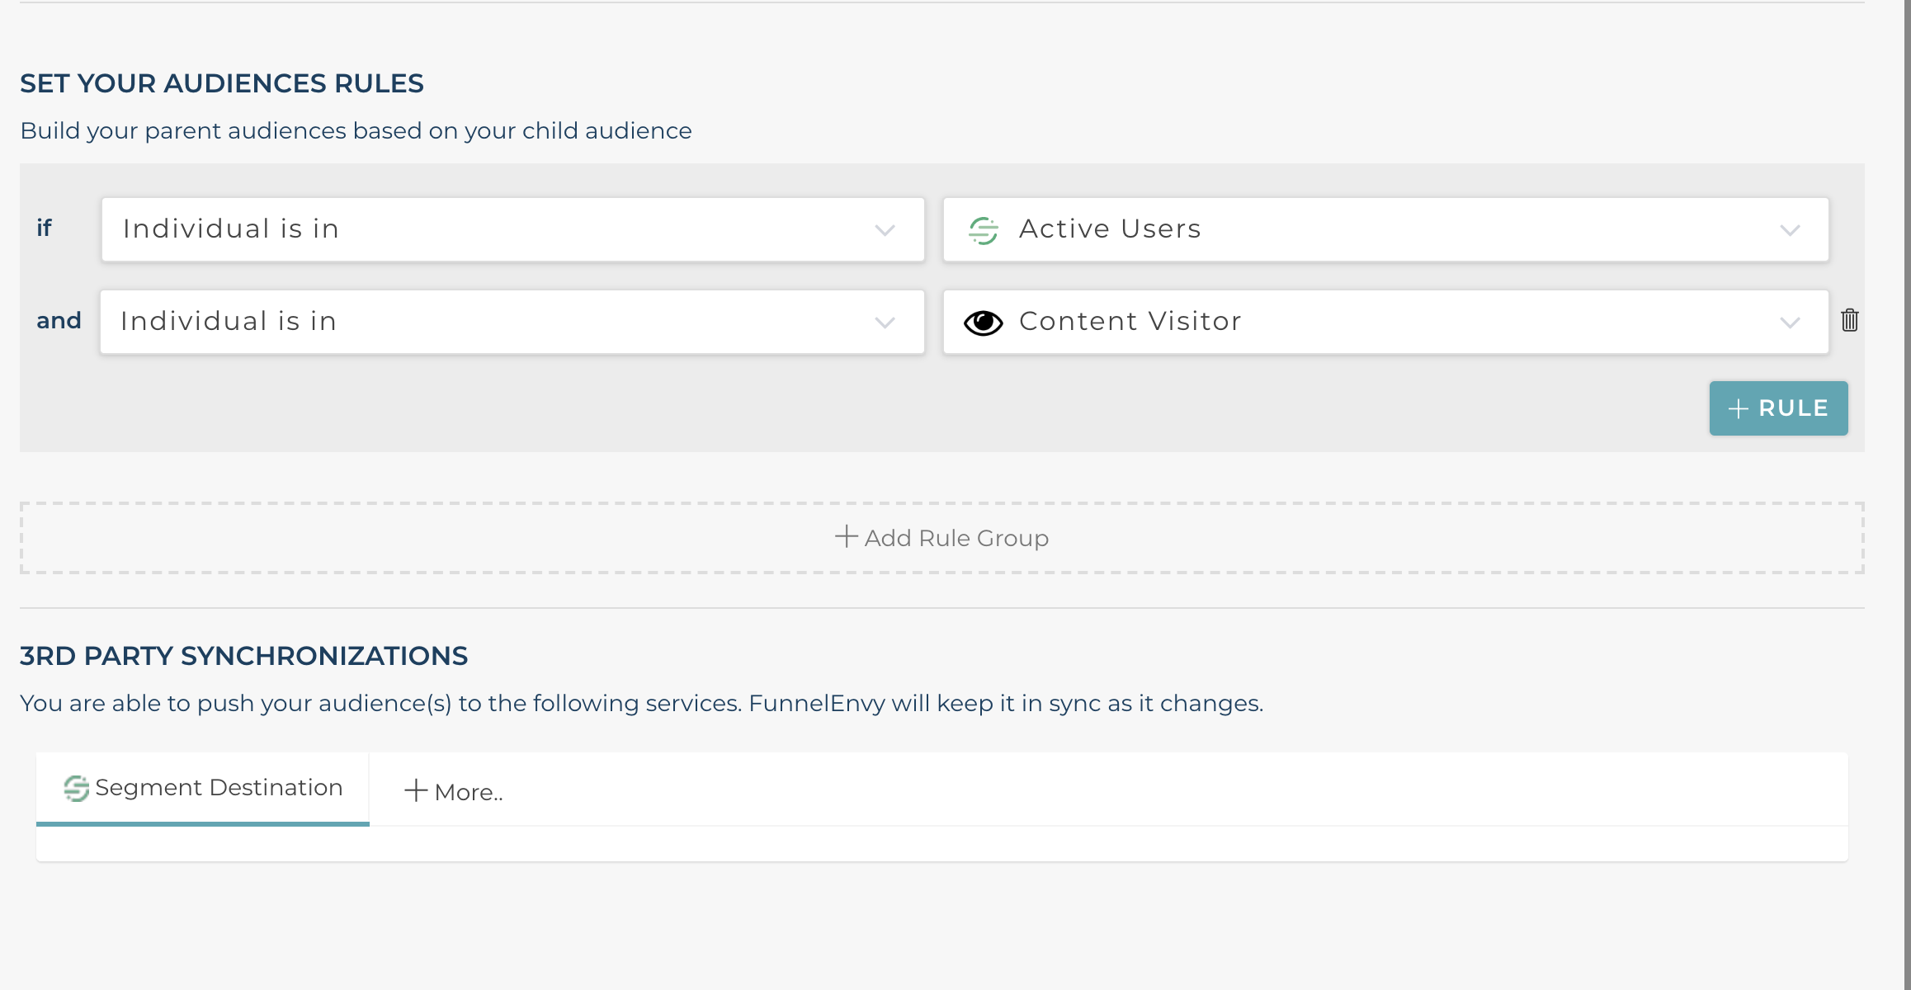This screenshot has height=990, width=1911.
Task: Click the eye icon beside Content Visitor
Action: (x=983, y=323)
